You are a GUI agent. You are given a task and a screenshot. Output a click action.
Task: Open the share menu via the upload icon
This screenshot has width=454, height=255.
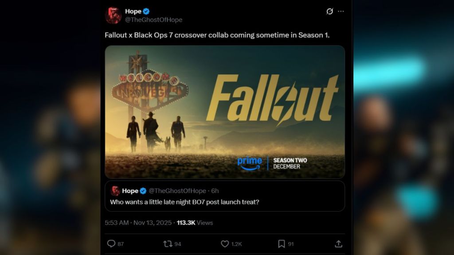pyautogui.click(x=339, y=243)
